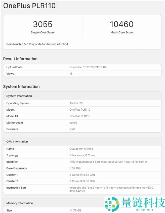Viewport: 165px width, 213px height.
Task: Click the upload date value November 18 2025
Action: 88,67
